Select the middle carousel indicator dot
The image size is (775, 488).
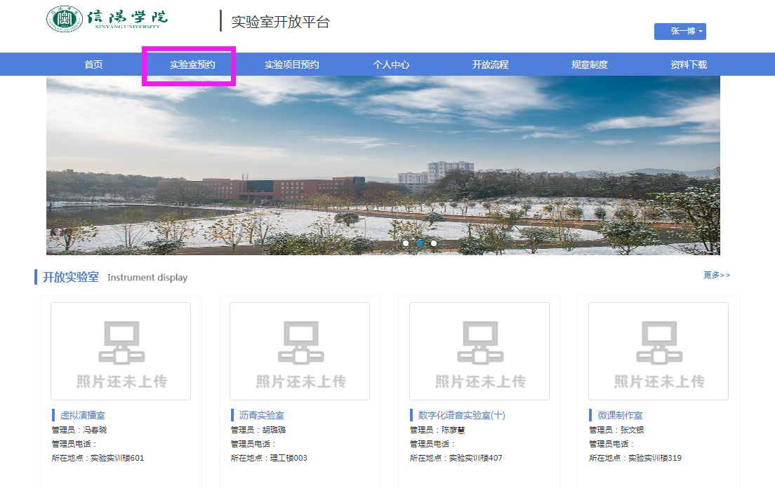420,243
